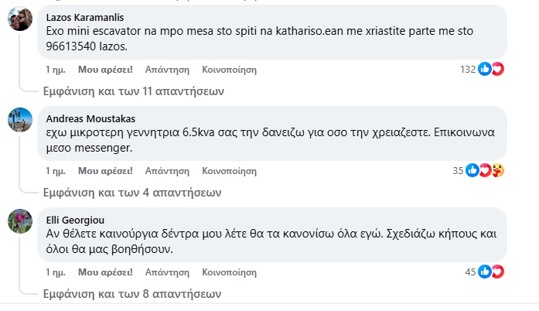Click care hug reaction icon on Andreas comment
Image resolution: width=539 pixels, height=311 pixels.
click(498, 170)
